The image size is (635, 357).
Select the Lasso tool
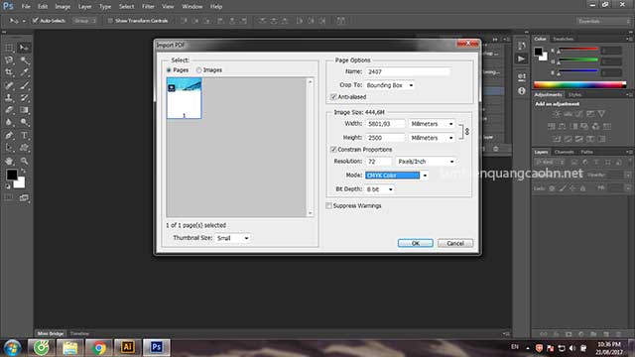(9, 60)
